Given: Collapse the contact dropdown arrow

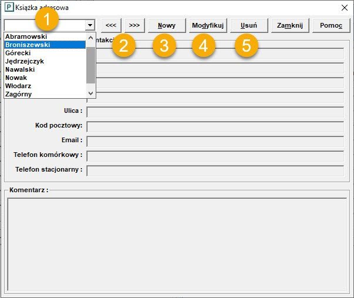Looking at the screenshot, I should click(x=90, y=25).
